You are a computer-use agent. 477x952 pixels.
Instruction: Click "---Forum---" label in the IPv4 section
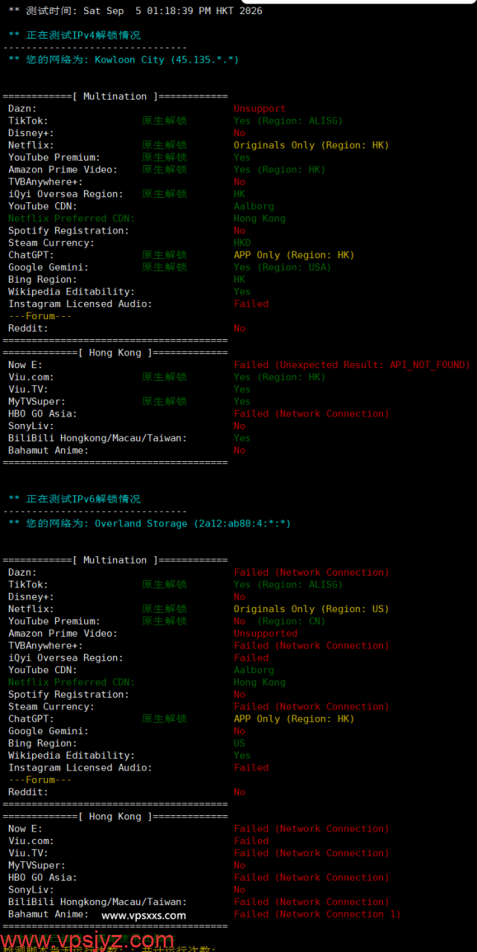pos(40,316)
